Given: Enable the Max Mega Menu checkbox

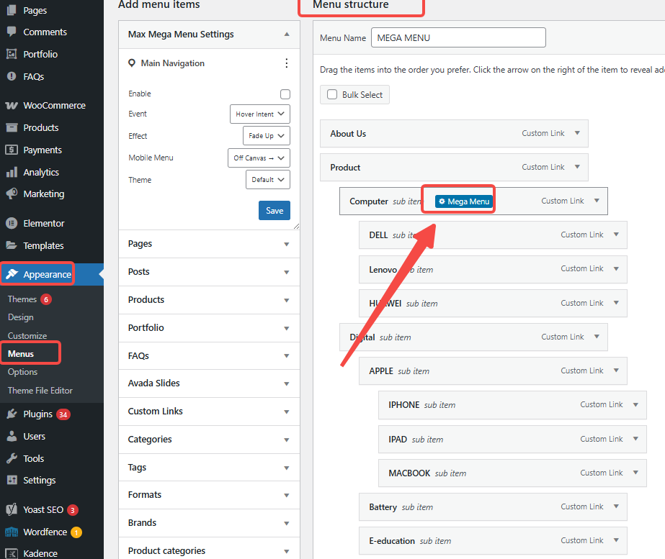Looking at the screenshot, I should [285, 94].
